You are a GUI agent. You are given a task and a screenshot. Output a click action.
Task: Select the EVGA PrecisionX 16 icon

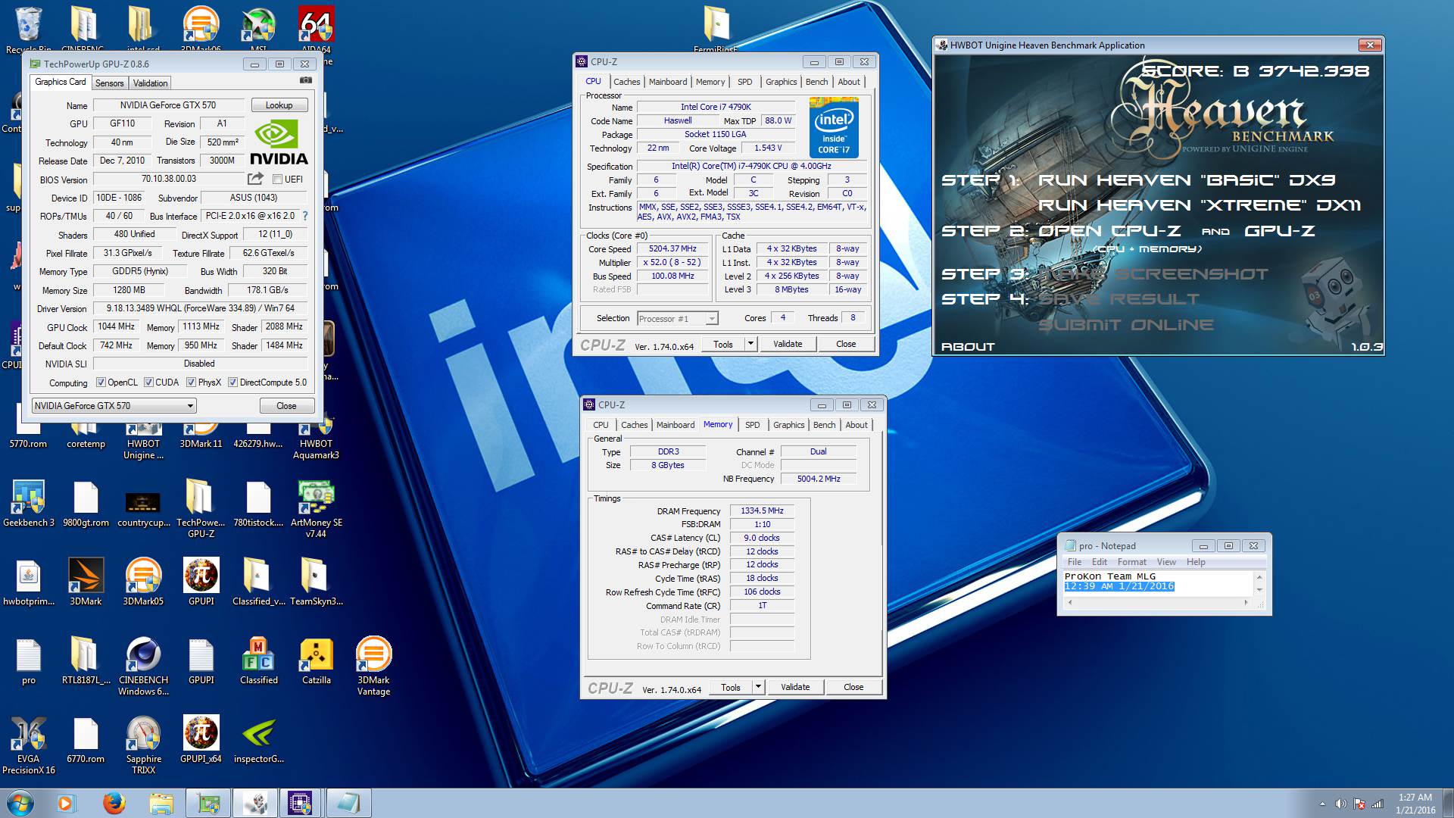tap(28, 745)
